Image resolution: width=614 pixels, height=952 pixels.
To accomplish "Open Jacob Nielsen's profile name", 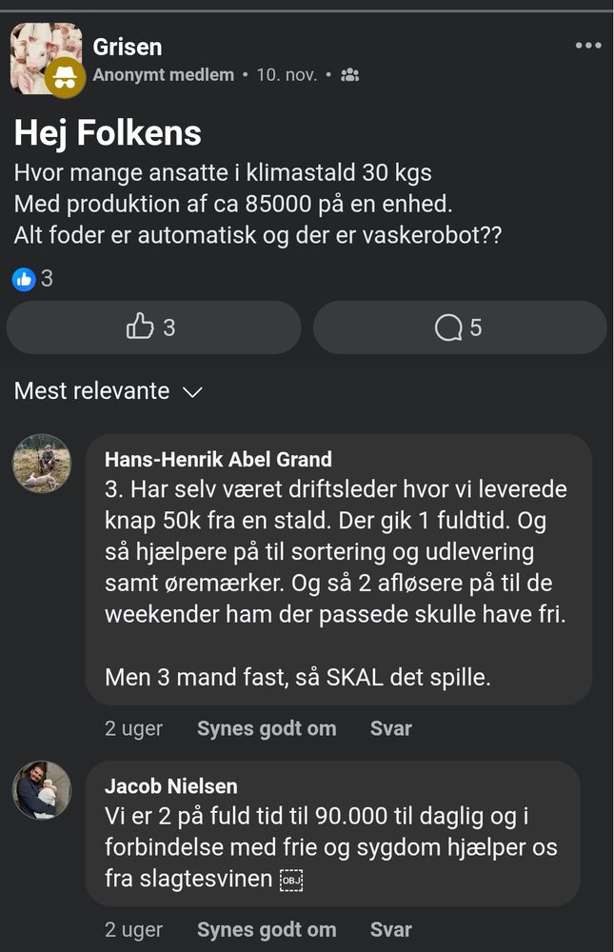I will point(171,786).
